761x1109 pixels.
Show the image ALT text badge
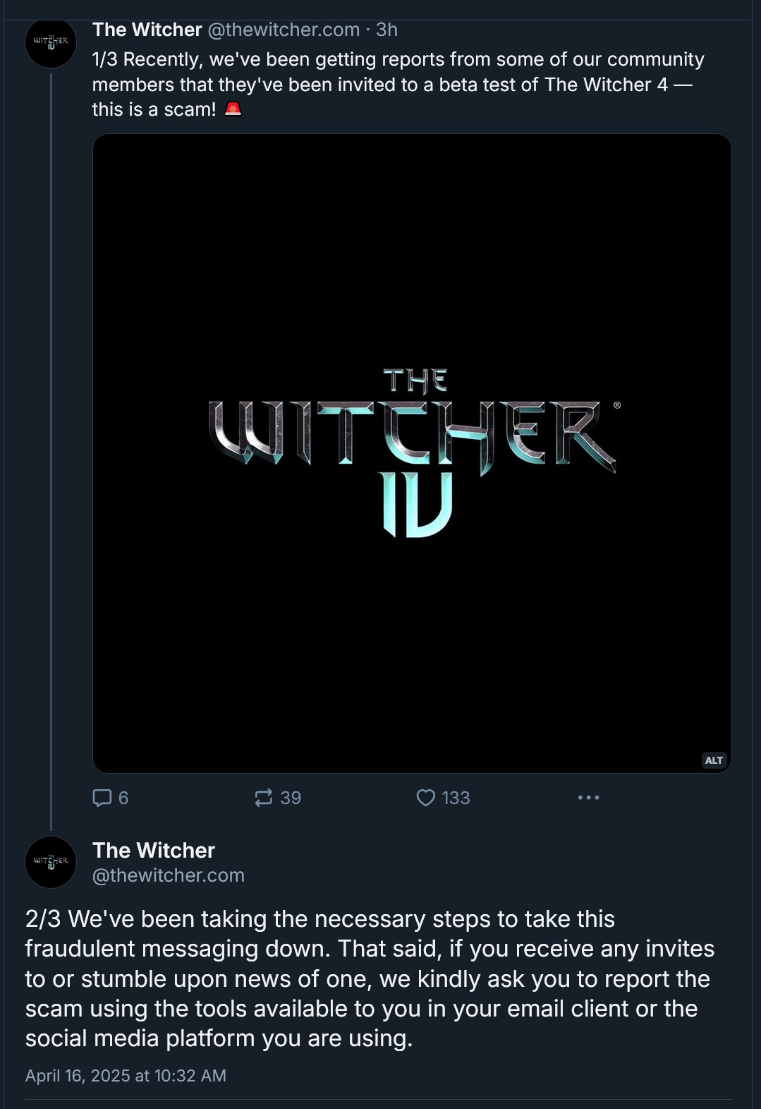pos(714,760)
